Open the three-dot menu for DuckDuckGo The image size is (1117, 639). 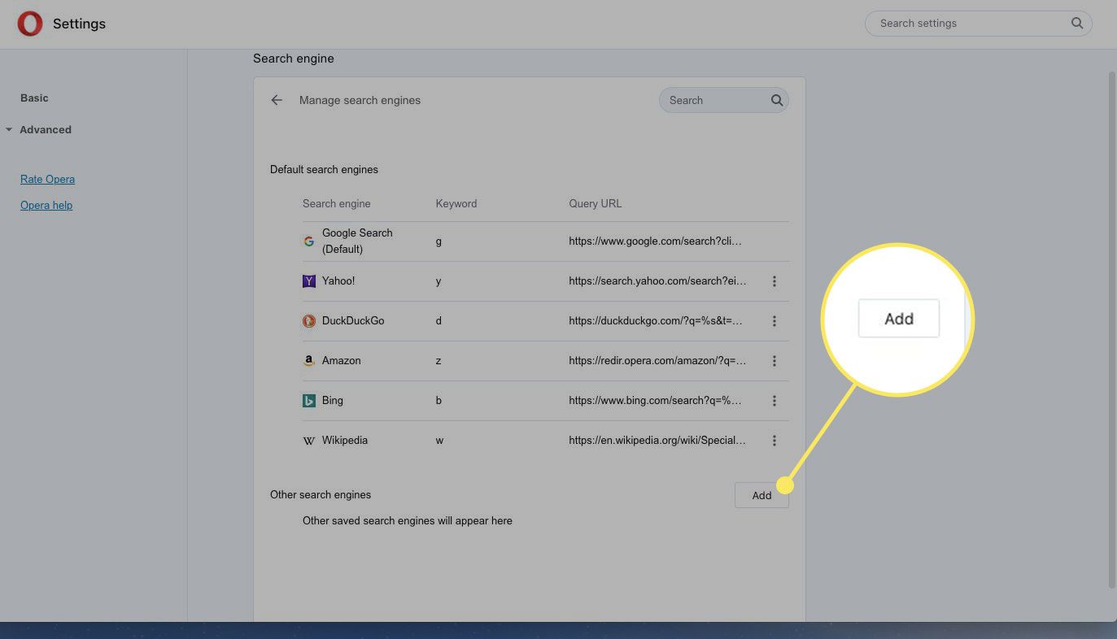pos(774,321)
